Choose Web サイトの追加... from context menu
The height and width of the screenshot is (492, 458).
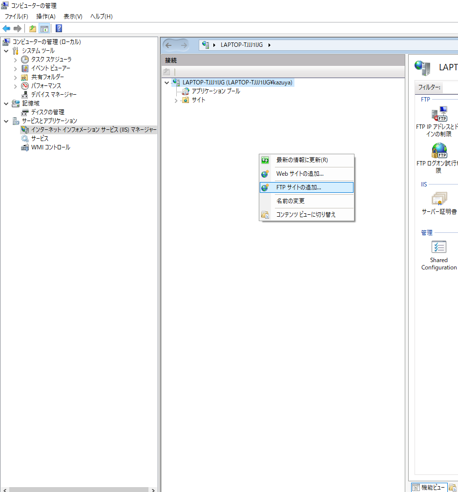tap(306, 174)
